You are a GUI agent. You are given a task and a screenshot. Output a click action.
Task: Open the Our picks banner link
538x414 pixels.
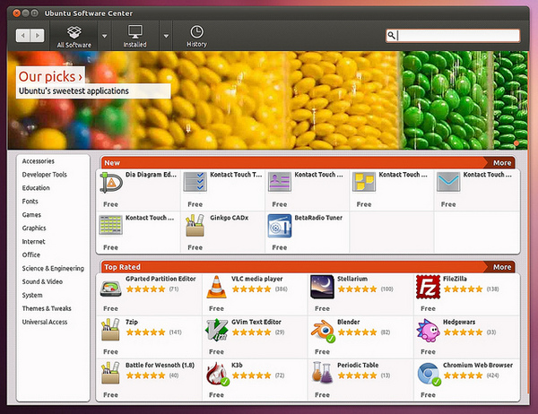click(50, 76)
